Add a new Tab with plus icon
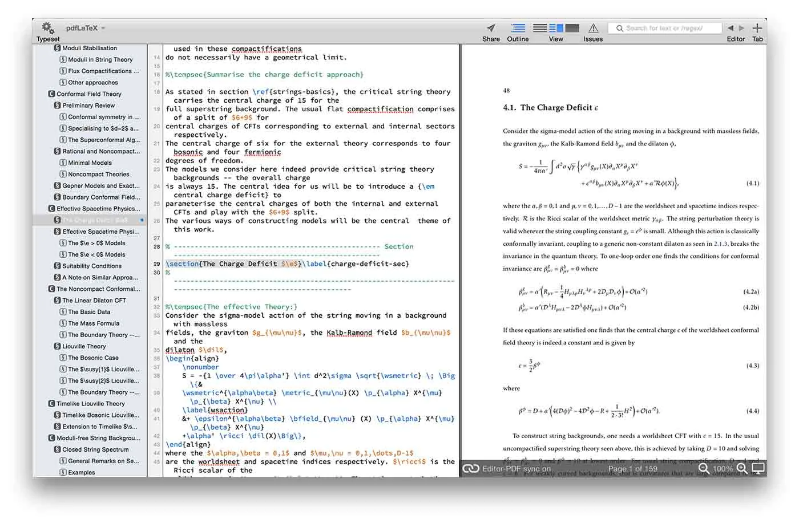 pyautogui.click(x=757, y=27)
